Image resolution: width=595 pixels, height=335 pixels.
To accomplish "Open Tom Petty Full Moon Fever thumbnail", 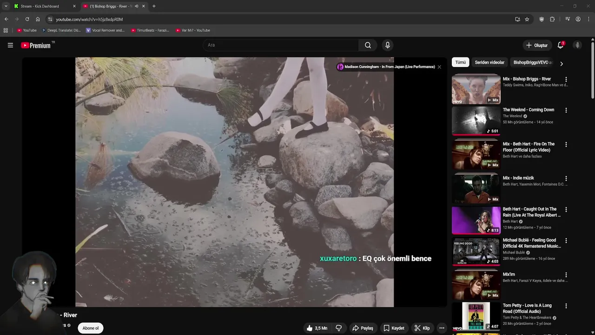I will [x=476, y=316].
